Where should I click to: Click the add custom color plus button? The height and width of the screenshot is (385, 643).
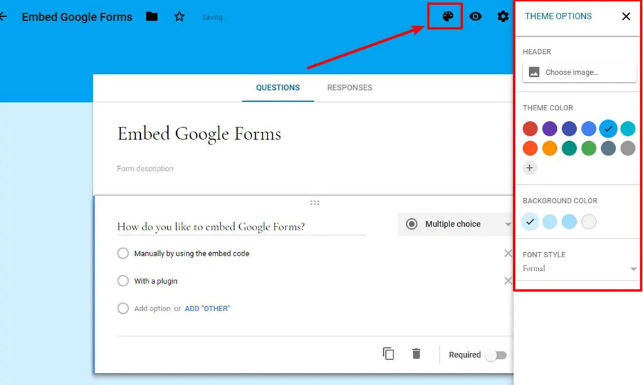tap(530, 168)
